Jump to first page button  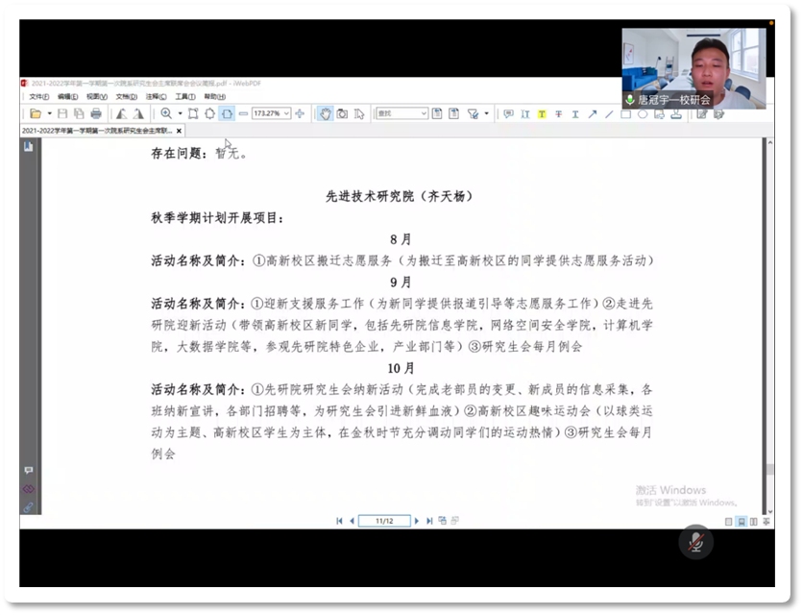(339, 521)
